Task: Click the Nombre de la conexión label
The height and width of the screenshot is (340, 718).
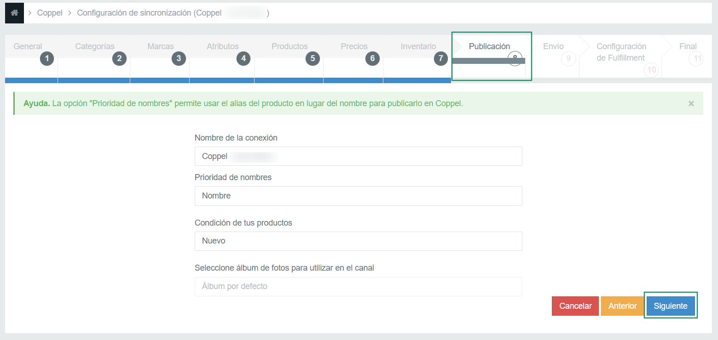Action: coord(236,138)
